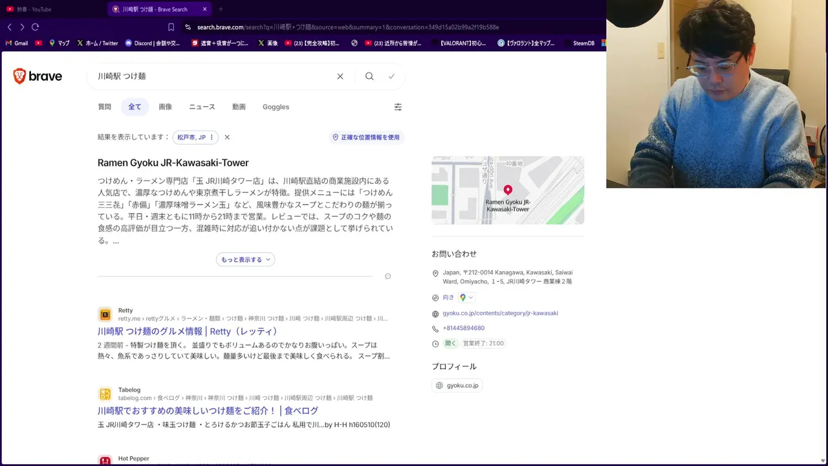Screen dimensions: 828x466
Task: Open directions 向き link
Action: (x=448, y=298)
